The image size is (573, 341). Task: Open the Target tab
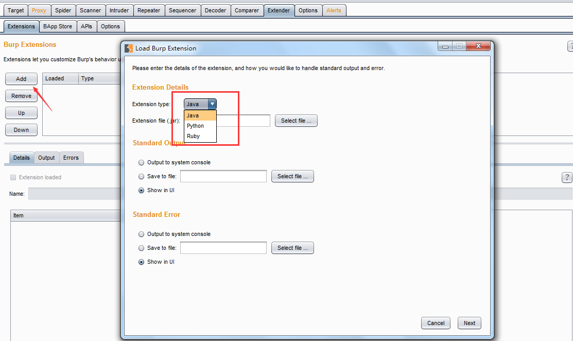(x=16, y=10)
